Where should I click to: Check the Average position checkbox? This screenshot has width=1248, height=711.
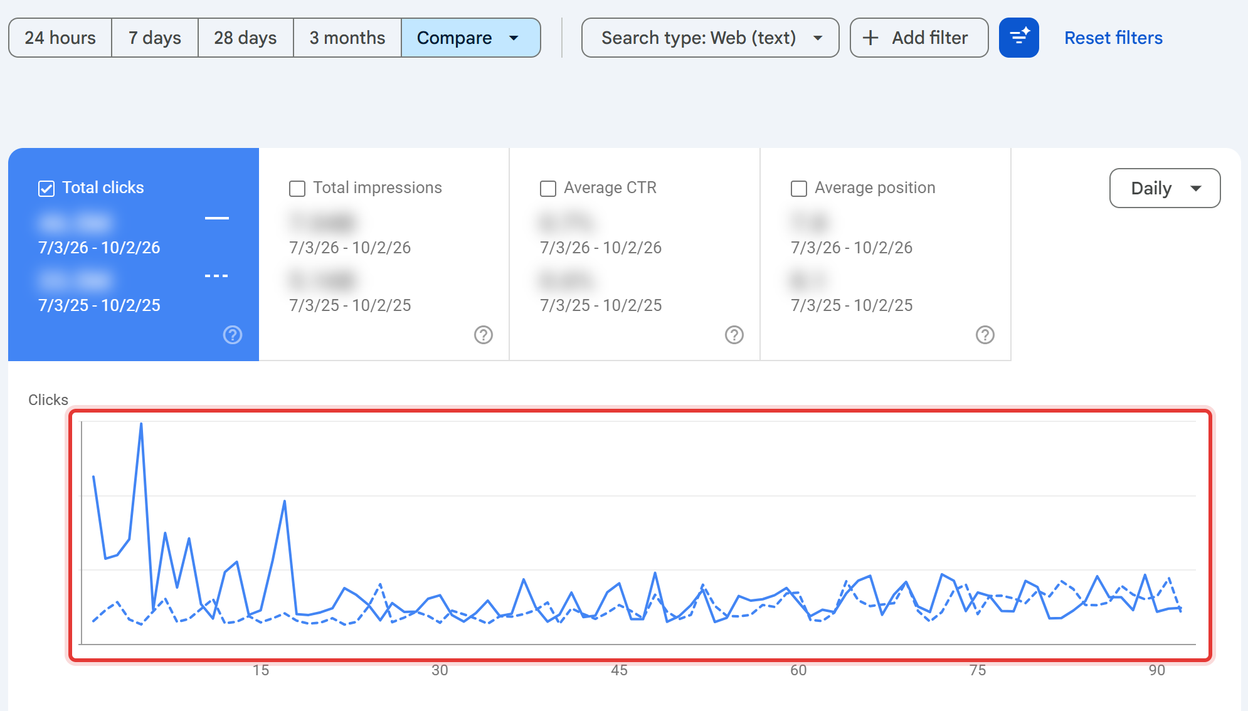(799, 188)
